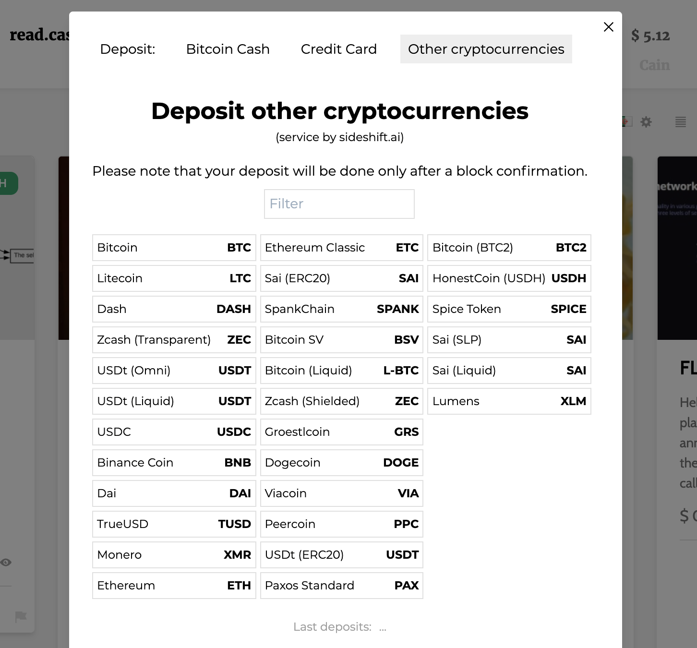Select Monero XMR deposit option
The height and width of the screenshot is (648, 697).
(174, 555)
